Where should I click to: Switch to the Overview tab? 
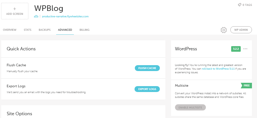pyautogui.click(x=10, y=30)
